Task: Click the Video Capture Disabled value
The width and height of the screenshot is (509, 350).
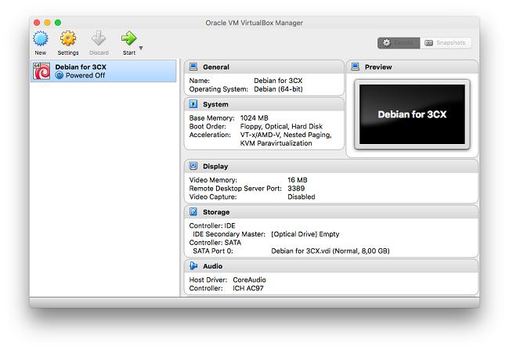Action: coord(301,197)
